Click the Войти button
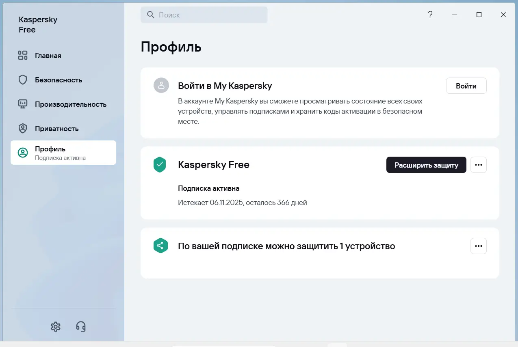The height and width of the screenshot is (347, 518). point(466,86)
